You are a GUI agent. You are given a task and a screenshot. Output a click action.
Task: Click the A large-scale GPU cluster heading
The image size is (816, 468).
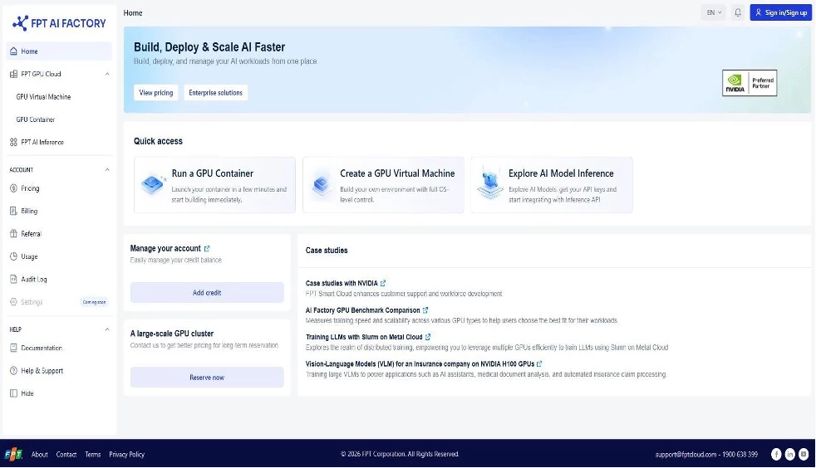point(172,334)
